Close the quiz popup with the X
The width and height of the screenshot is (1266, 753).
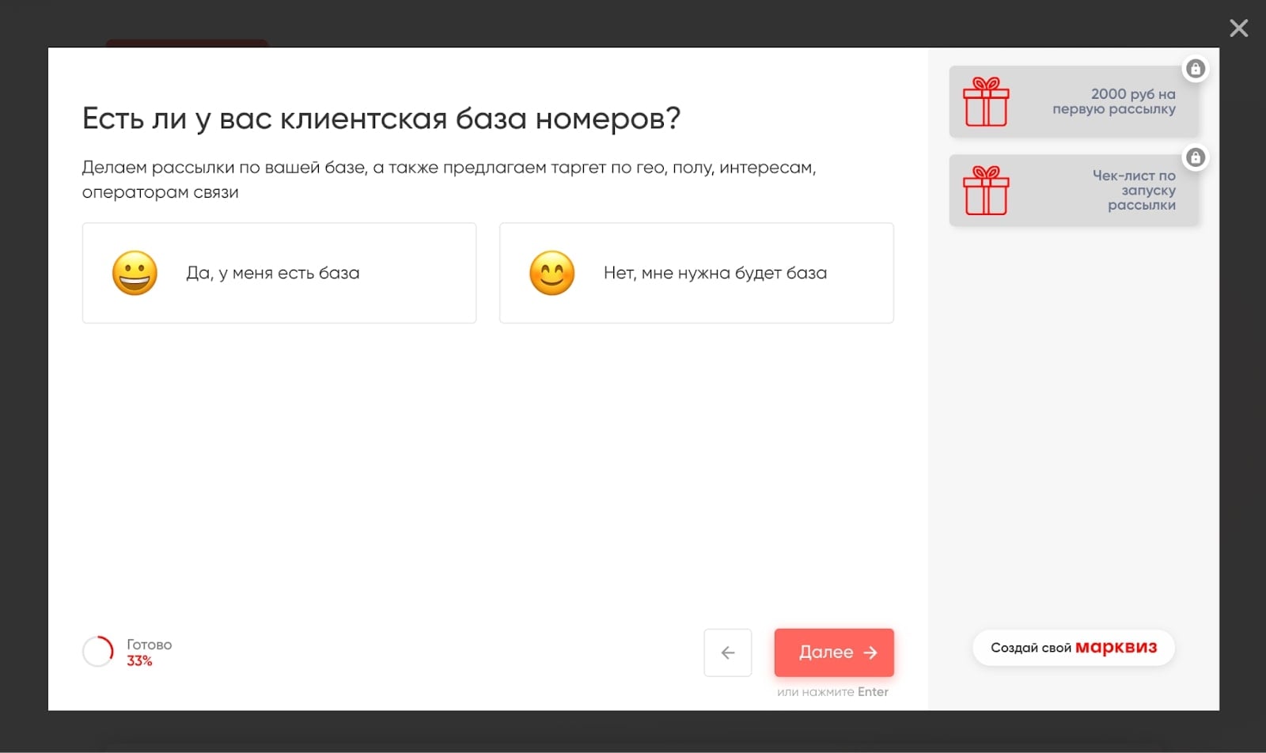pos(1238,28)
